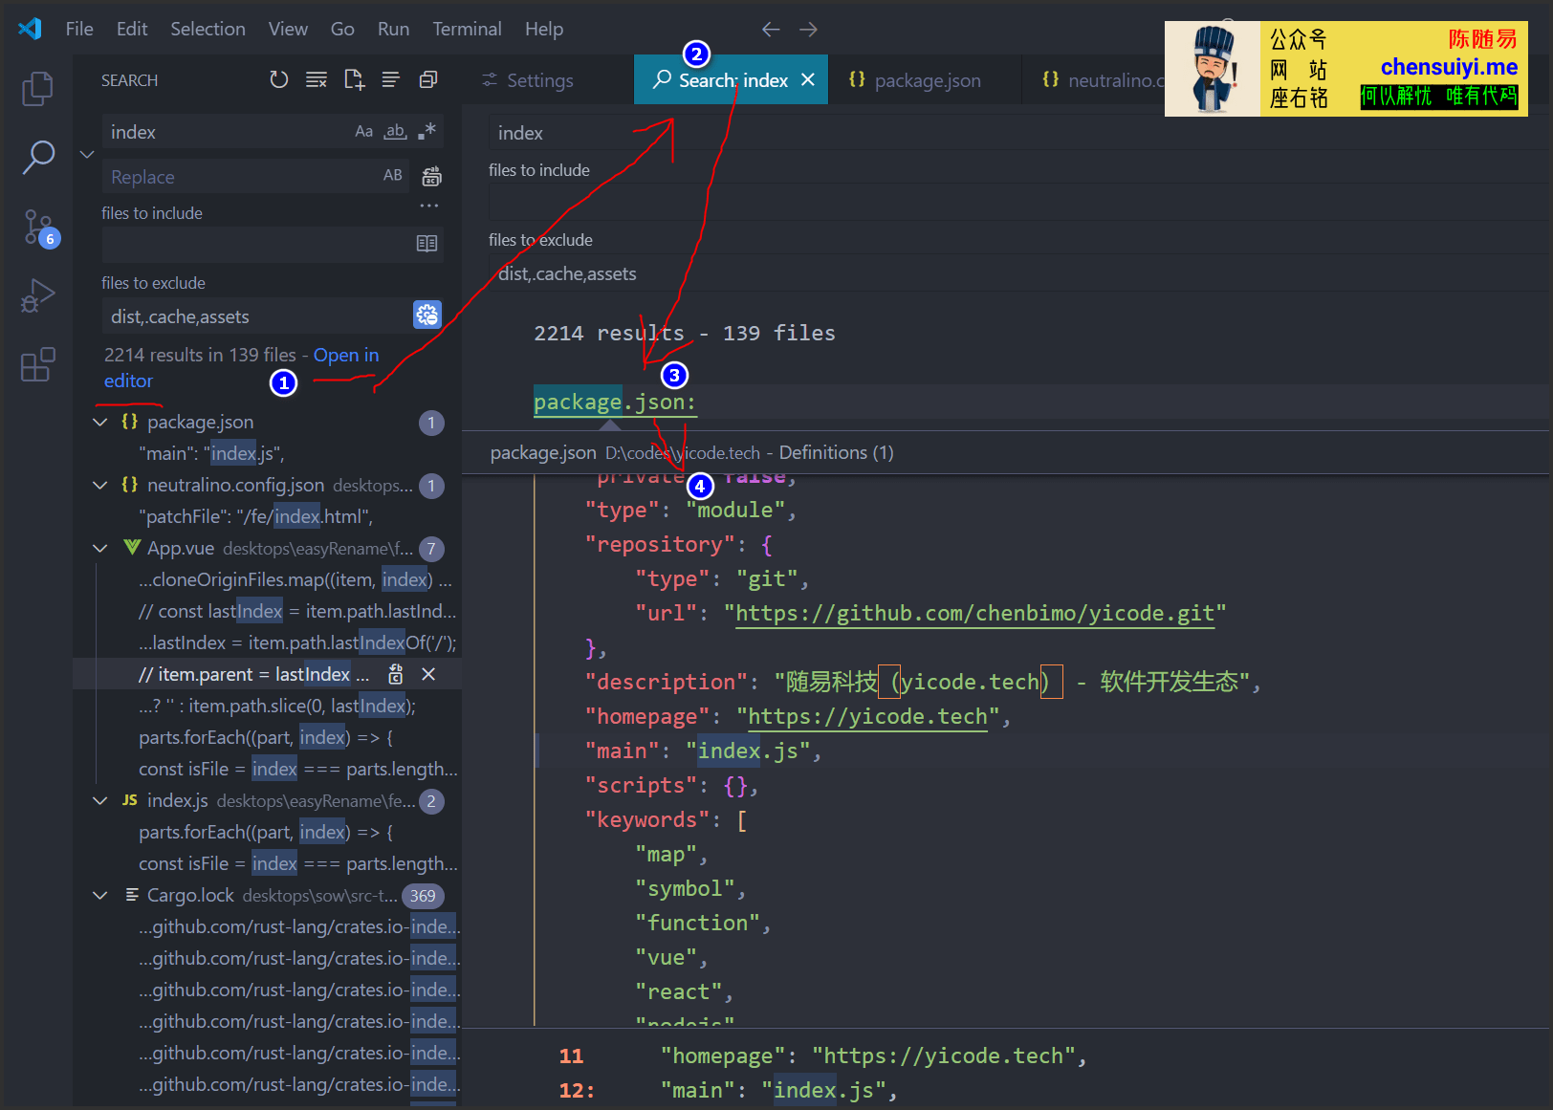
Task: Click the VS Code logo icon
Action: pos(30,29)
